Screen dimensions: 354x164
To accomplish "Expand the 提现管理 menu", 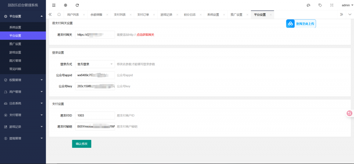I will (23, 138).
